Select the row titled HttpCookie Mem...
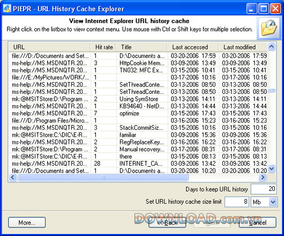284x236 pixels. (x=138, y=63)
